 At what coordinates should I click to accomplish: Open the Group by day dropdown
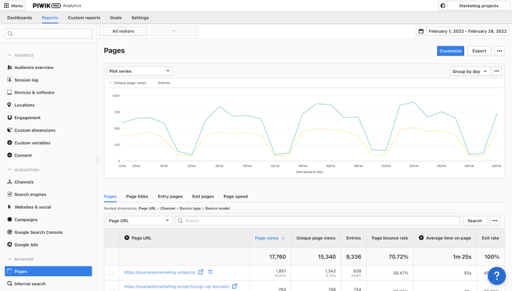[x=469, y=71]
